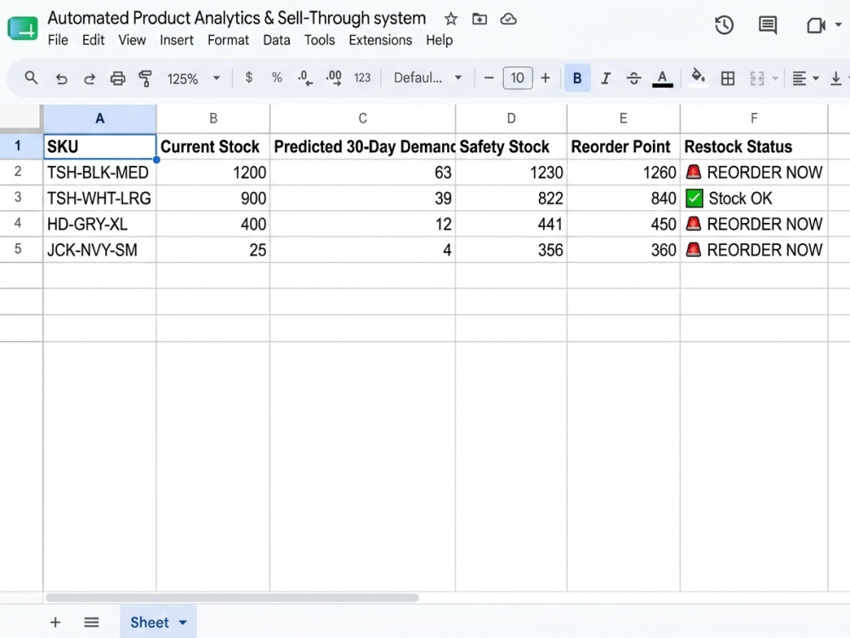
Task: Open the Google Sheets home icon
Action: tap(23, 28)
